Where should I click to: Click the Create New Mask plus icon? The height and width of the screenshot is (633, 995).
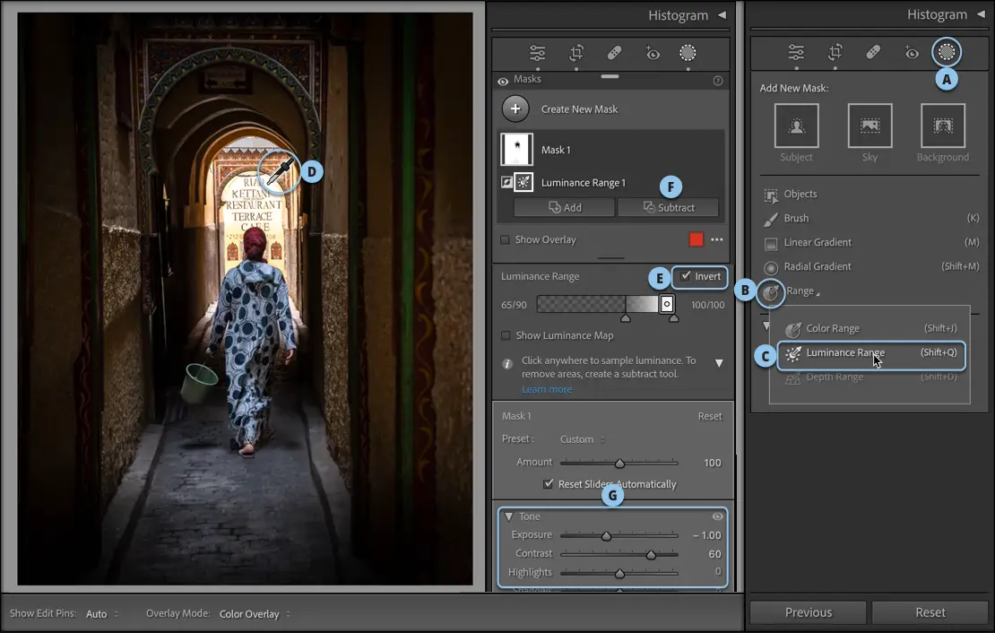(515, 109)
